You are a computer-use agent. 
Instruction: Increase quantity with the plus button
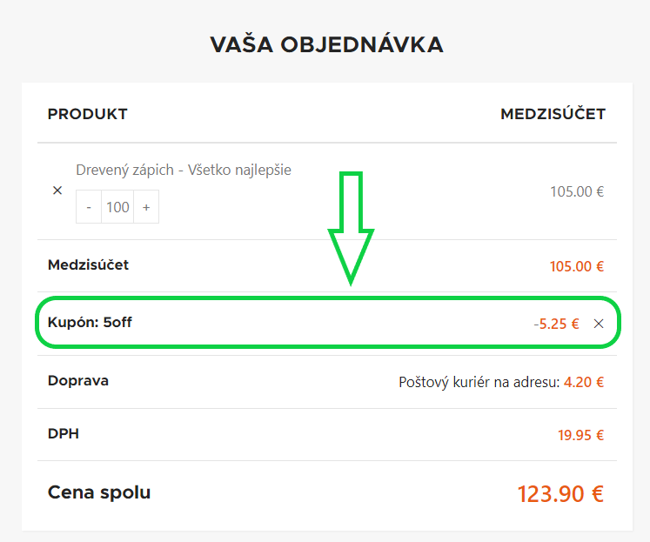click(146, 207)
